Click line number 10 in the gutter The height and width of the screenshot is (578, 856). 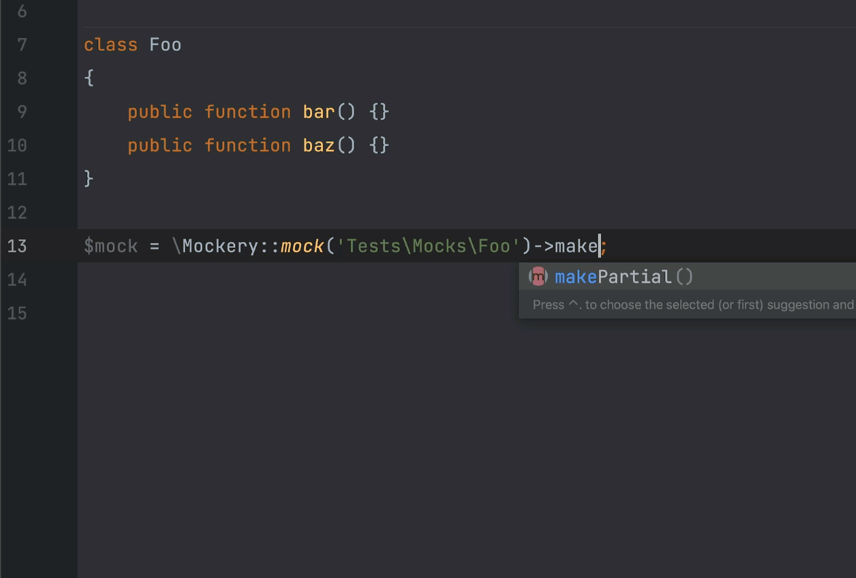(17, 145)
